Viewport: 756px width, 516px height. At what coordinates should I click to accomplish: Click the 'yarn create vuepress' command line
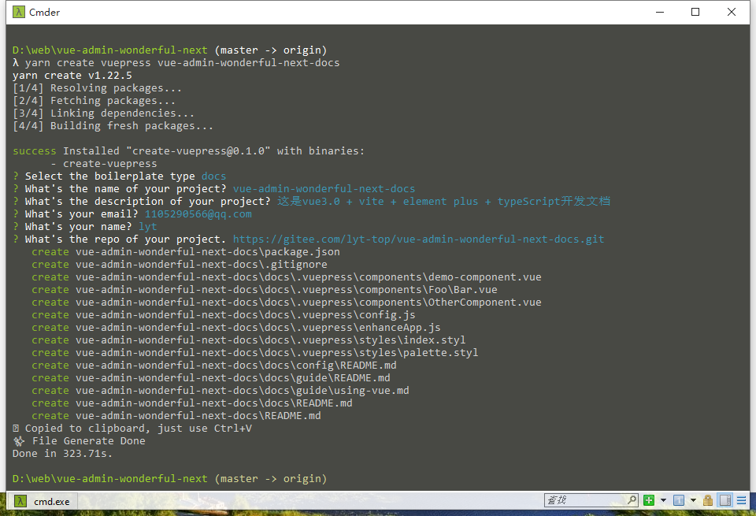tap(176, 63)
